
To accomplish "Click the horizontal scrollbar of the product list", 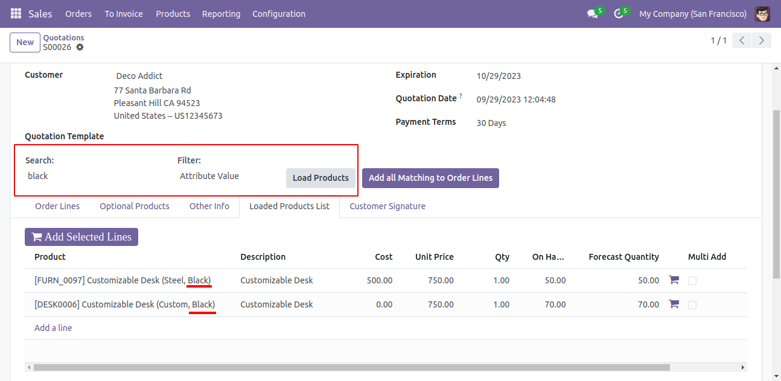I will (x=352, y=367).
